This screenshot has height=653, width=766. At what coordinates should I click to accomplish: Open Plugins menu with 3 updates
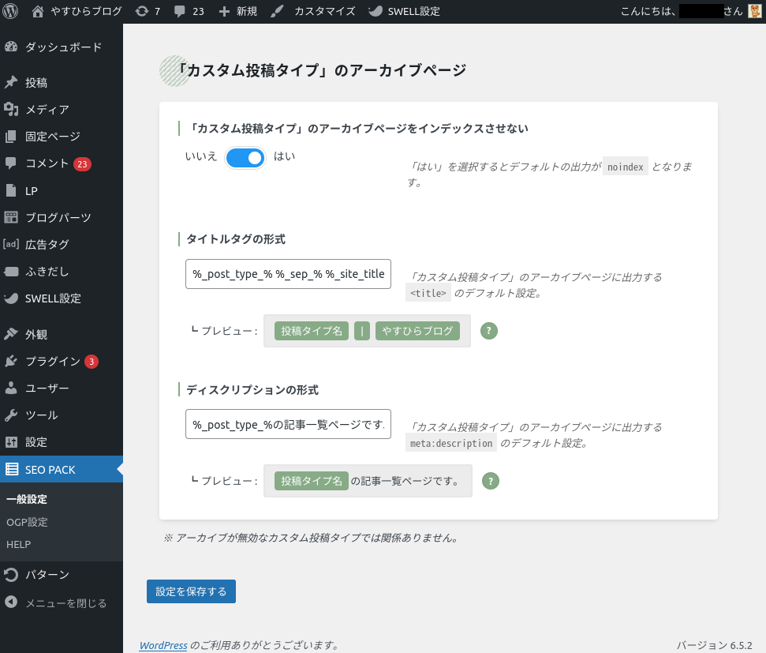[x=52, y=362]
